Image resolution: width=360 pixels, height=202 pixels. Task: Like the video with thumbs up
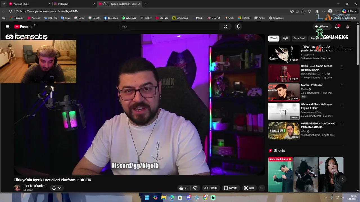(x=183, y=188)
